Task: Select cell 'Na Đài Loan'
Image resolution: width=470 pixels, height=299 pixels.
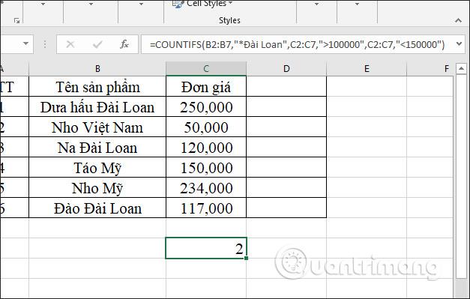Action: 97,147
